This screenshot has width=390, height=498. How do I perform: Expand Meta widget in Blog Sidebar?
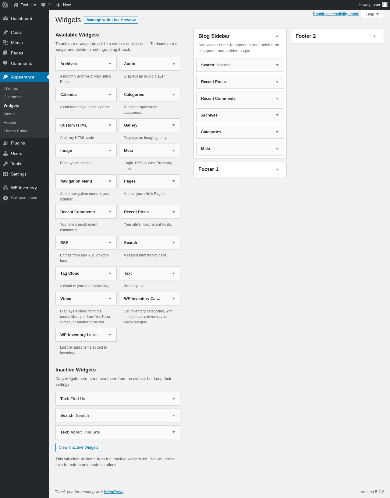point(277,149)
